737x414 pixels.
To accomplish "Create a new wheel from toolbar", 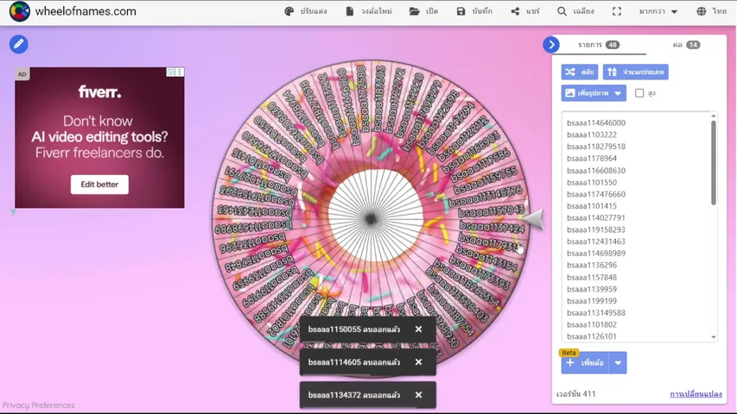I will [x=369, y=11].
